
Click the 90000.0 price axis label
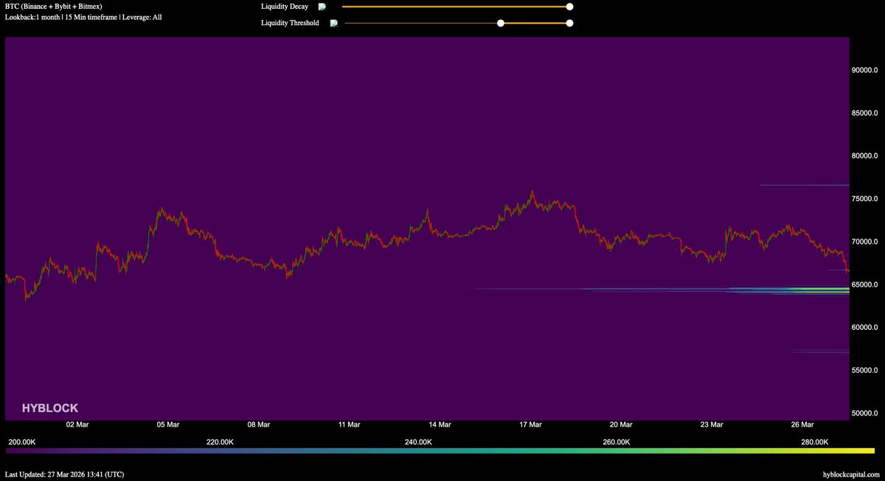(x=865, y=70)
